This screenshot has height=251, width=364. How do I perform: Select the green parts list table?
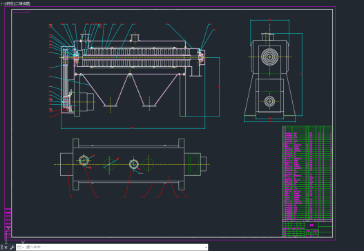pos(307,172)
